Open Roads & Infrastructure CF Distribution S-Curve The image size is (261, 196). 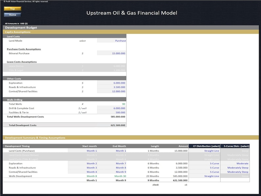(x=204, y=168)
